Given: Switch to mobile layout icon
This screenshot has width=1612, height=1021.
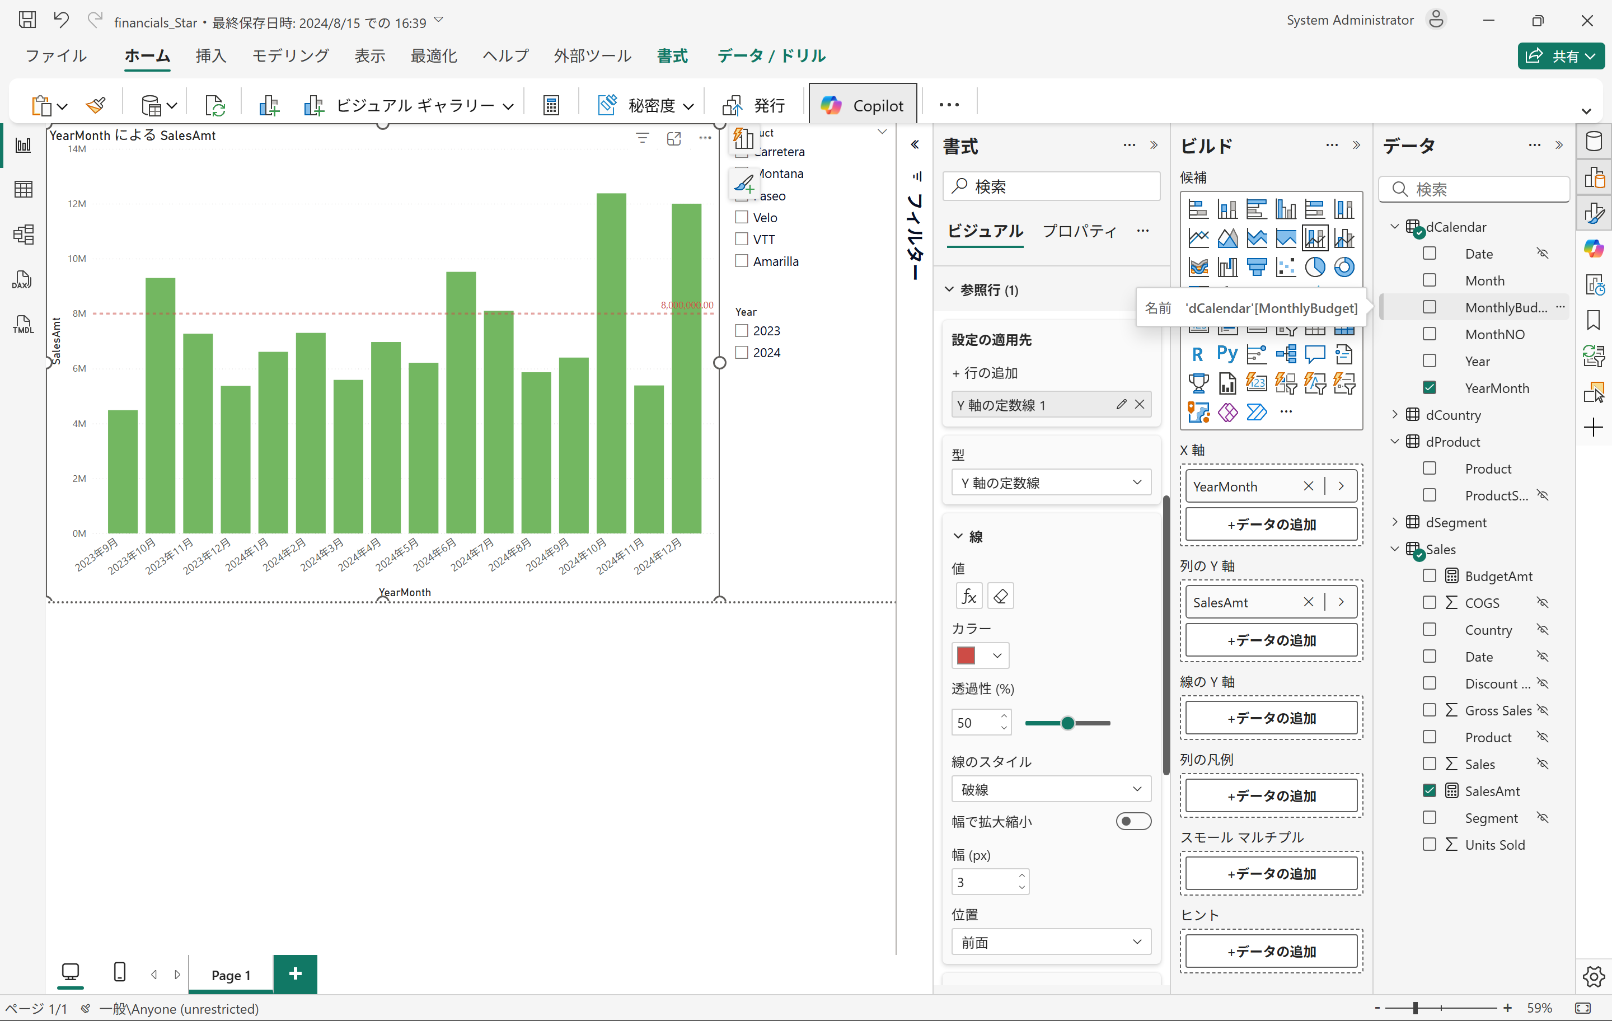Looking at the screenshot, I should (120, 972).
